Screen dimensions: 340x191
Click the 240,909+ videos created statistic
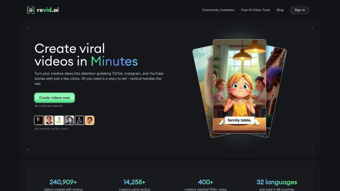coord(63,182)
